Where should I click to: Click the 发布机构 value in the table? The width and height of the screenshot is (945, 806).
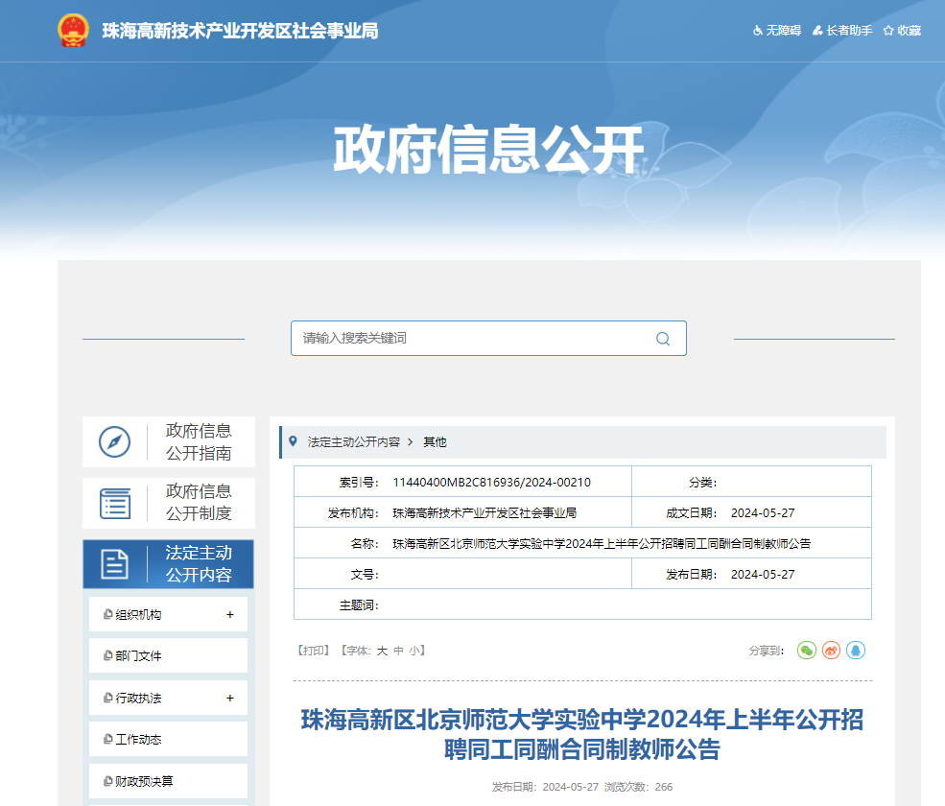point(484,513)
